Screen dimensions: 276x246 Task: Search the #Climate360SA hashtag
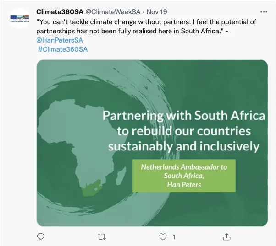tap(62, 49)
